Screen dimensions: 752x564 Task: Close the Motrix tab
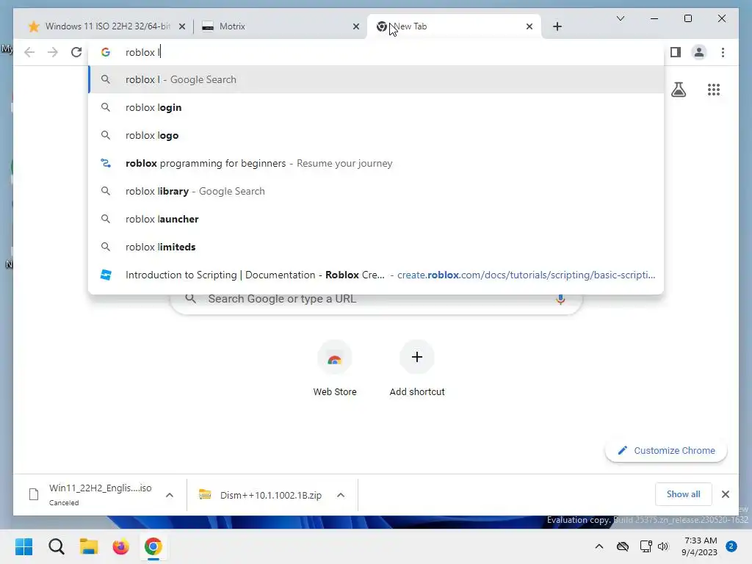[x=356, y=27]
